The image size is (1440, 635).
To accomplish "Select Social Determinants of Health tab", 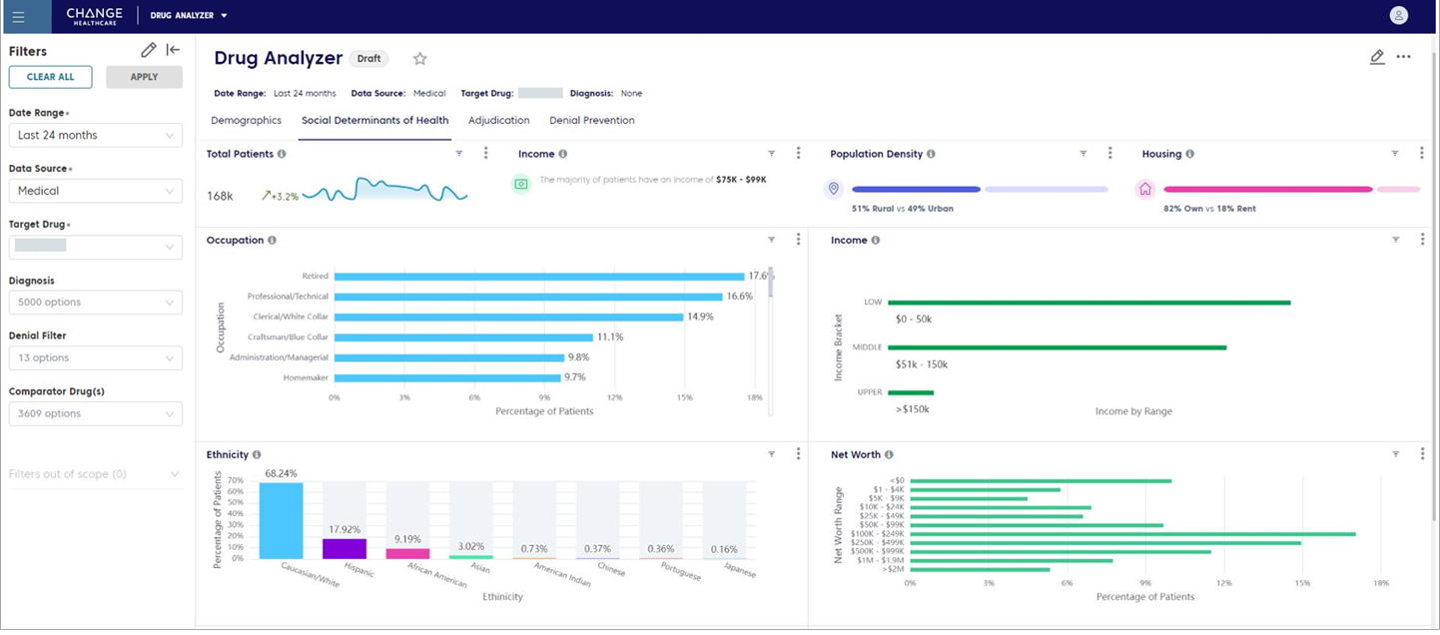I will [x=375, y=121].
